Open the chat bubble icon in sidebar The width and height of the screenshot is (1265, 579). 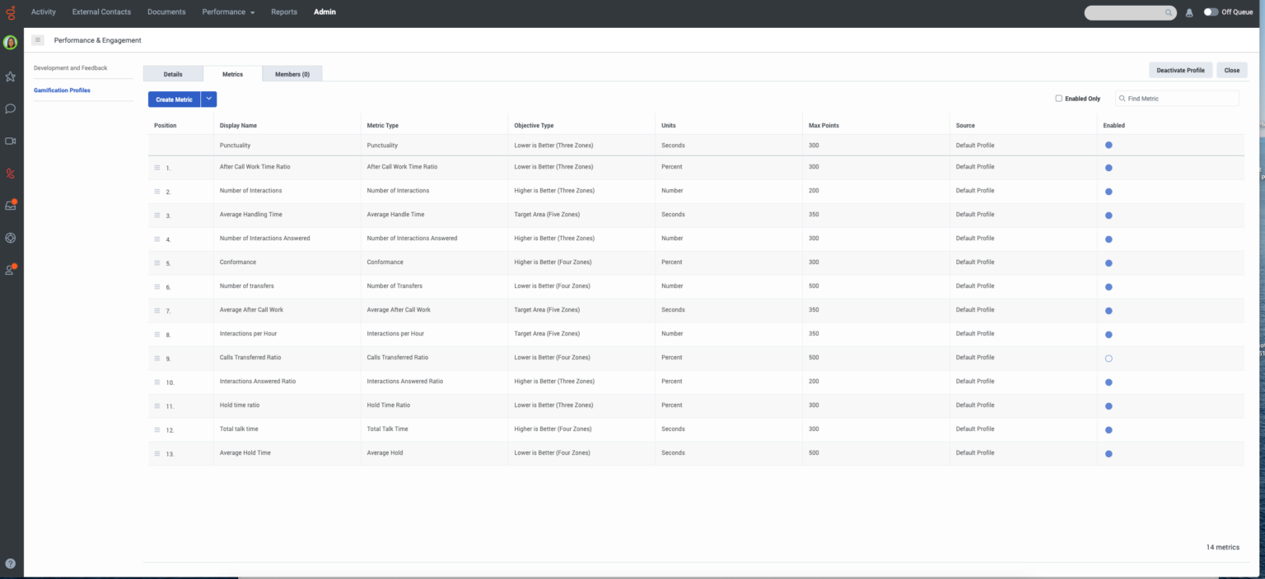(11, 109)
